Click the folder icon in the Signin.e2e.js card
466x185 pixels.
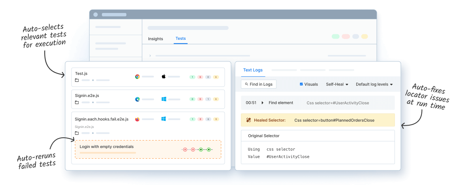tap(77, 102)
